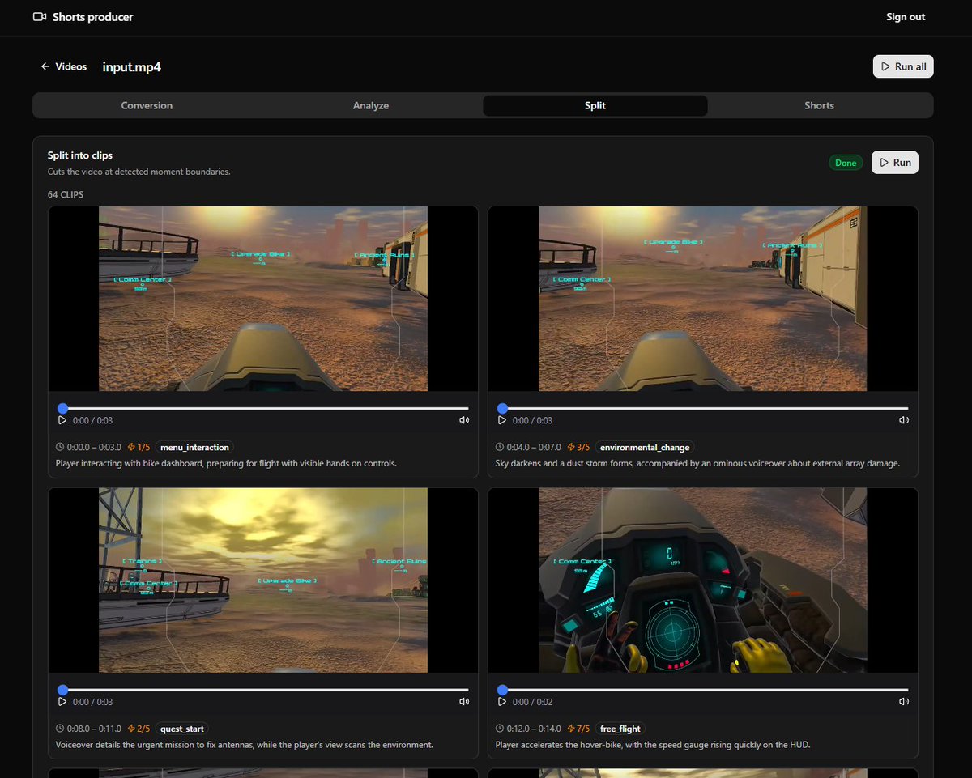Seek on the menu_interaction clip progress bar
This screenshot has width=972, height=778.
coord(263,409)
